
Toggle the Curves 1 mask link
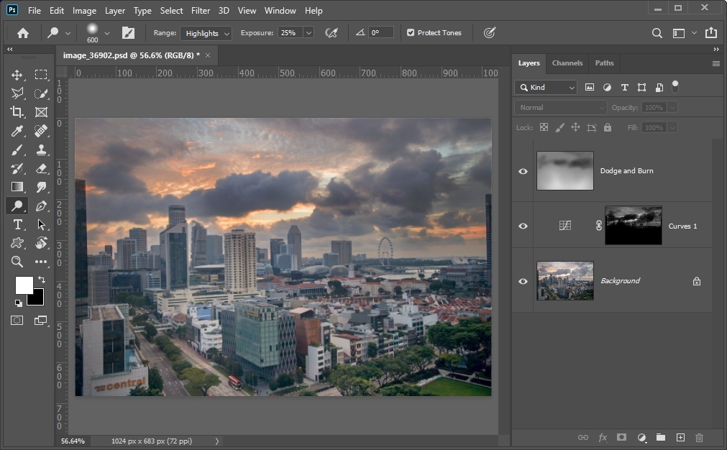pos(598,226)
